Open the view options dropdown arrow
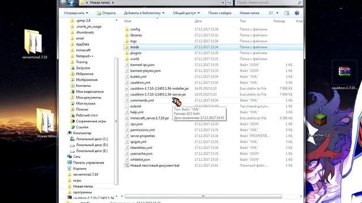 tap(277, 13)
